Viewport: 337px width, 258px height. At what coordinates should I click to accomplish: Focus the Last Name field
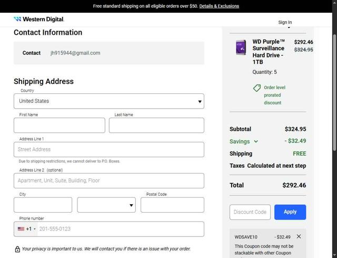pyautogui.click(x=156, y=125)
